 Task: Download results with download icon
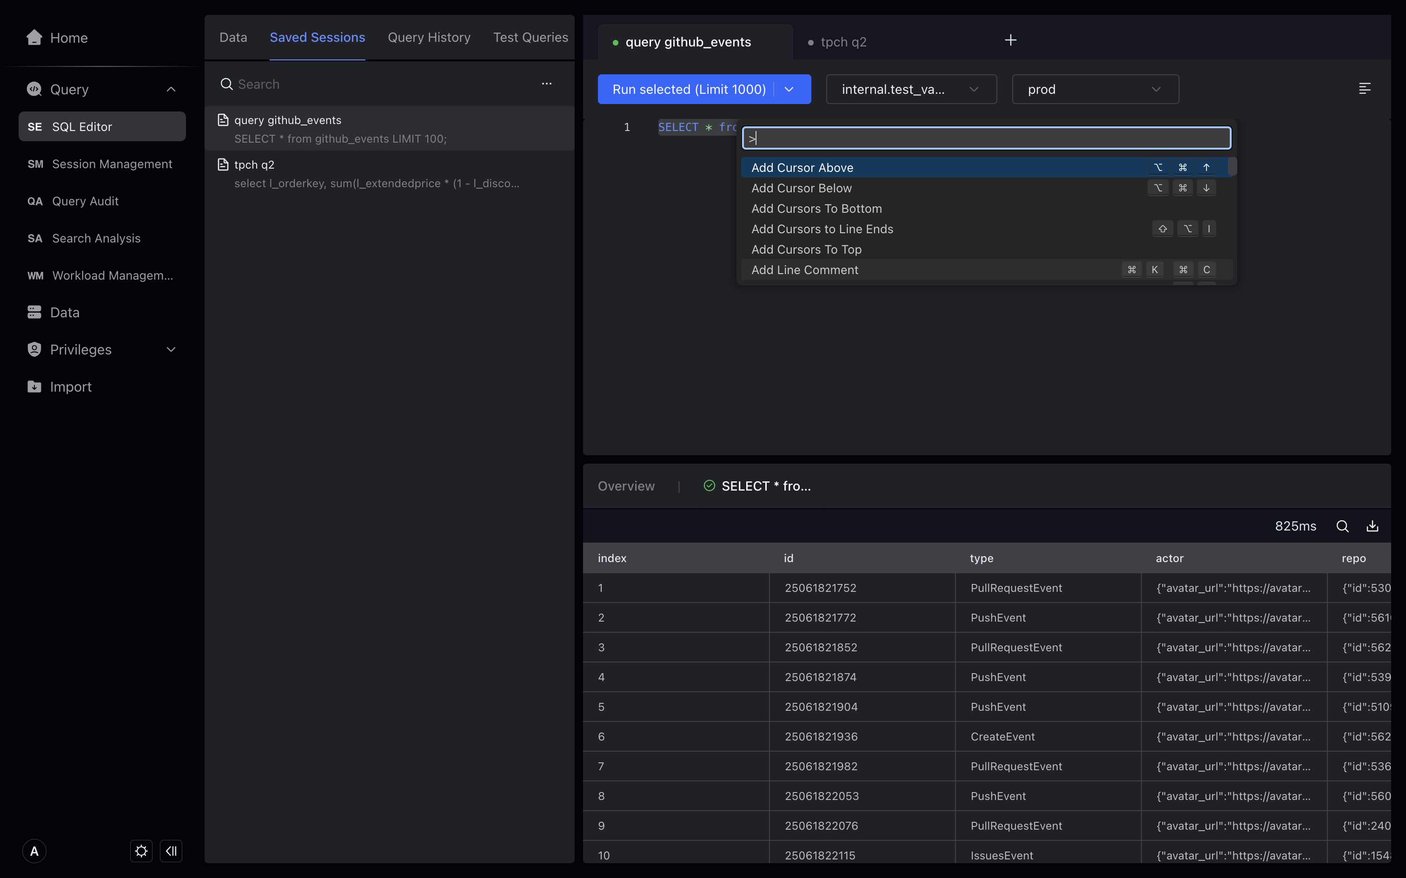tap(1373, 526)
